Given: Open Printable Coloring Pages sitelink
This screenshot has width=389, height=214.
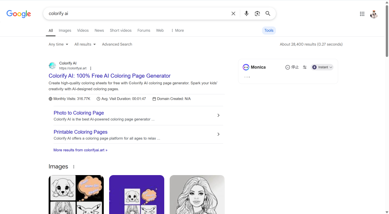Looking at the screenshot, I should 80,132.
